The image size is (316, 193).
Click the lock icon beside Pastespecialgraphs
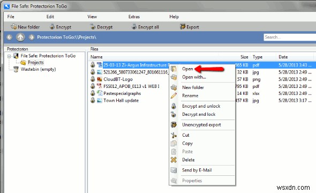coord(93,93)
